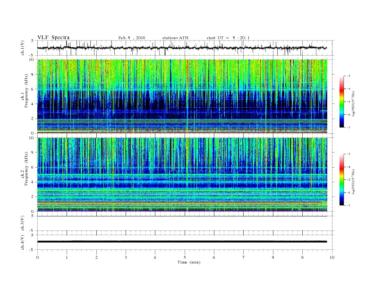The width and height of the screenshot is (374, 289).
Task: Click the "VLF Spectra" plot title
Action: 53,37
